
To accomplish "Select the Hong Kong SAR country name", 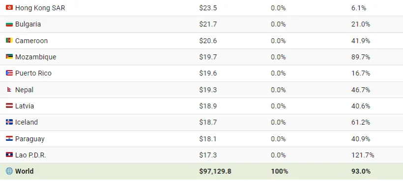I will [x=40, y=8].
